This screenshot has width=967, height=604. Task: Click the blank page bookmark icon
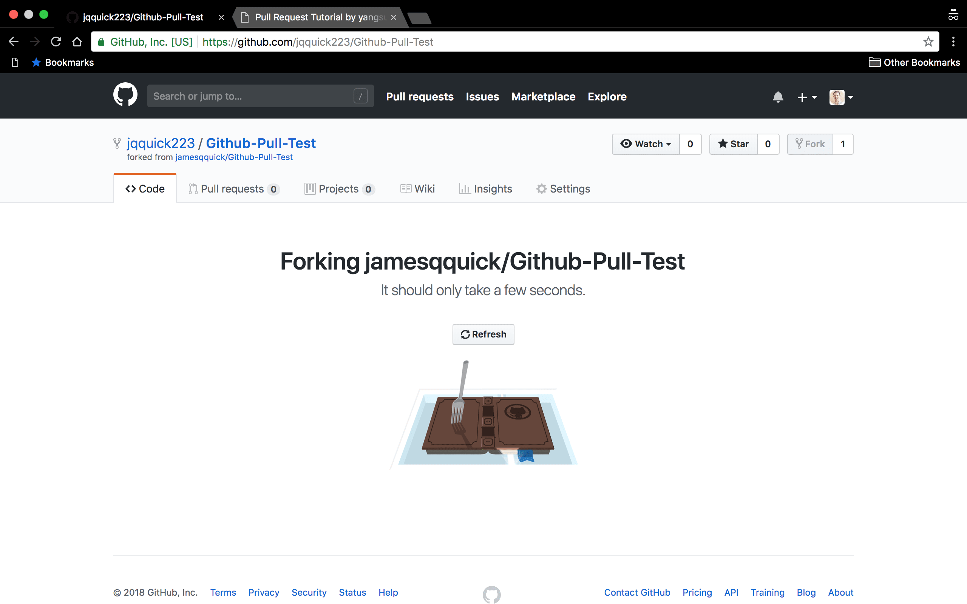15,62
